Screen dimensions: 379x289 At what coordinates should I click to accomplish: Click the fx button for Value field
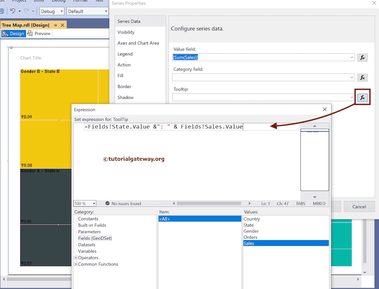[x=362, y=57]
